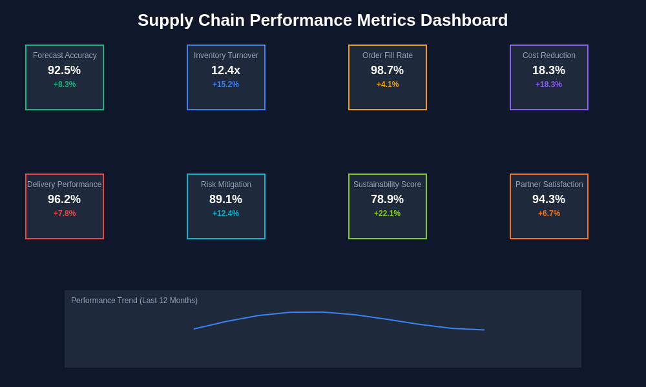Open the Cost Reduction card label
646x387 pixels.
pos(549,55)
